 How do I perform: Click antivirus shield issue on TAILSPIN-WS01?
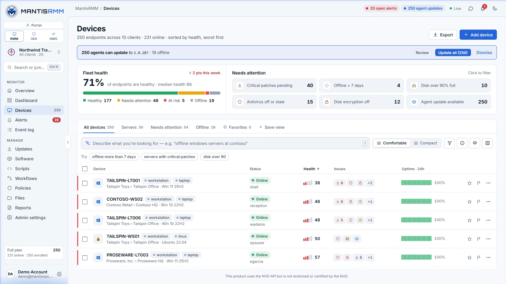point(338,239)
